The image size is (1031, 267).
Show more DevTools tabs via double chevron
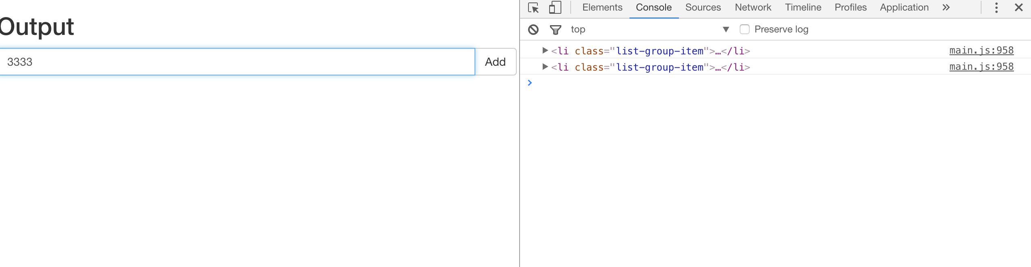946,8
